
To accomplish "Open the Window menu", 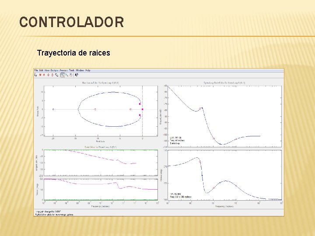I will point(80,70).
